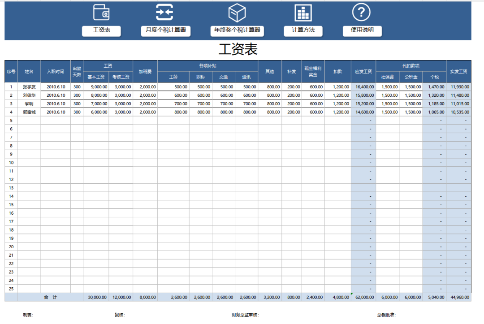Click the 62,000.00 total gross salary cell
Viewport: 484px width, 324px height.
[x=363, y=297]
